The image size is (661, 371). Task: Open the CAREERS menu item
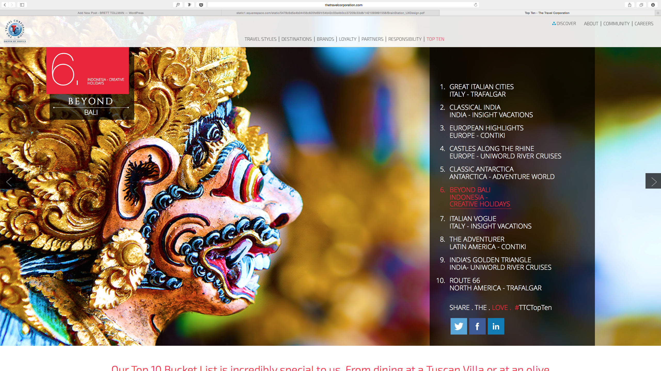(x=644, y=24)
